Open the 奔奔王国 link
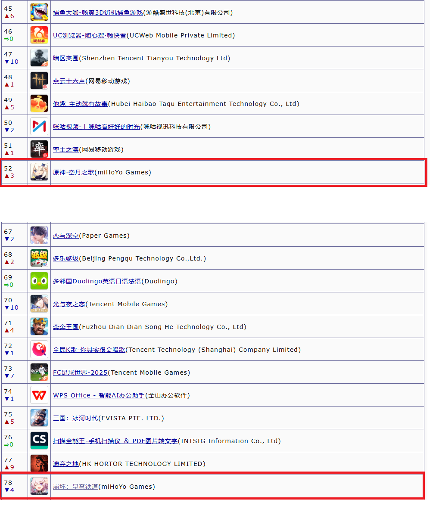Viewport: 436px width, 509px height. point(66,327)
